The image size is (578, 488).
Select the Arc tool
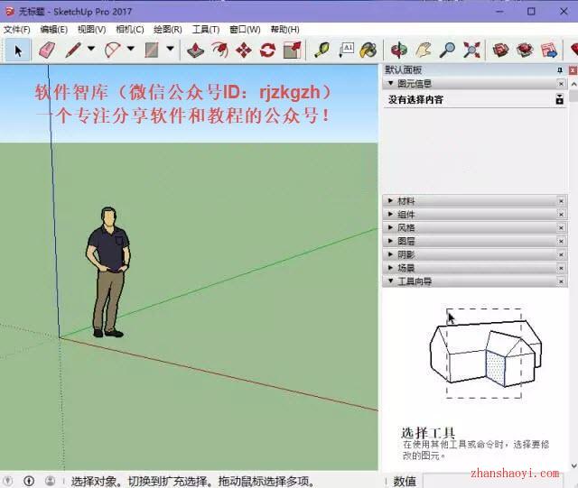click(112, 51)
